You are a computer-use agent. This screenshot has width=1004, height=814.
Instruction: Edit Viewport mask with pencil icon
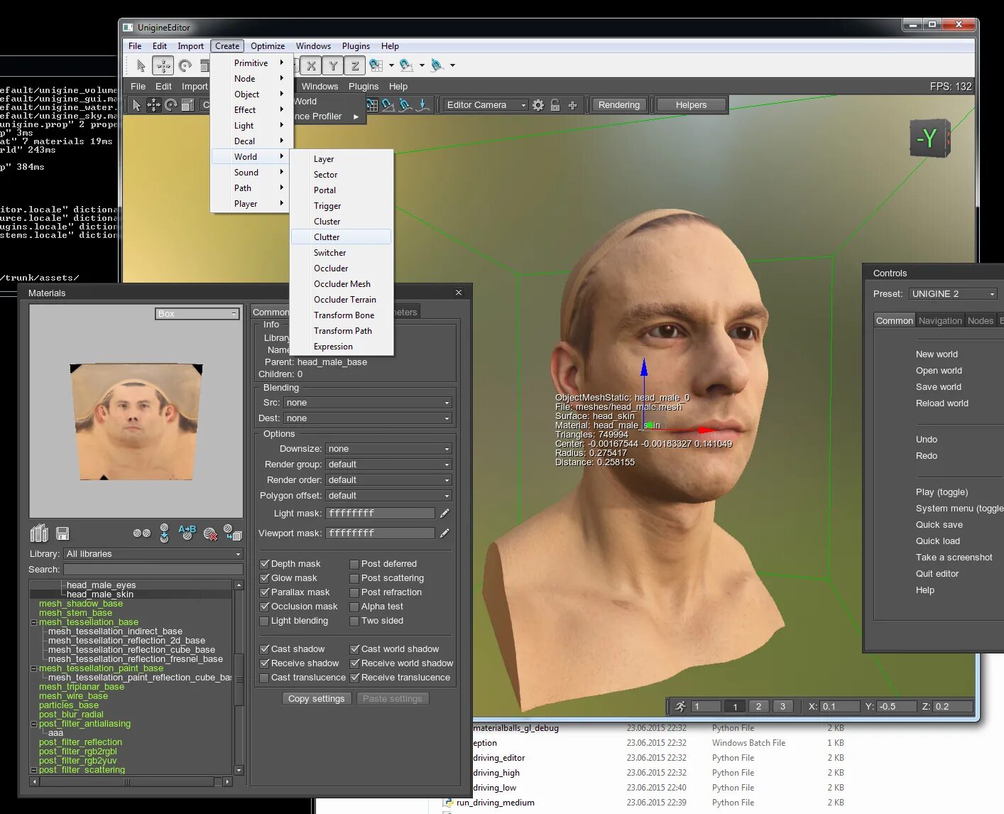click(444, 533)
